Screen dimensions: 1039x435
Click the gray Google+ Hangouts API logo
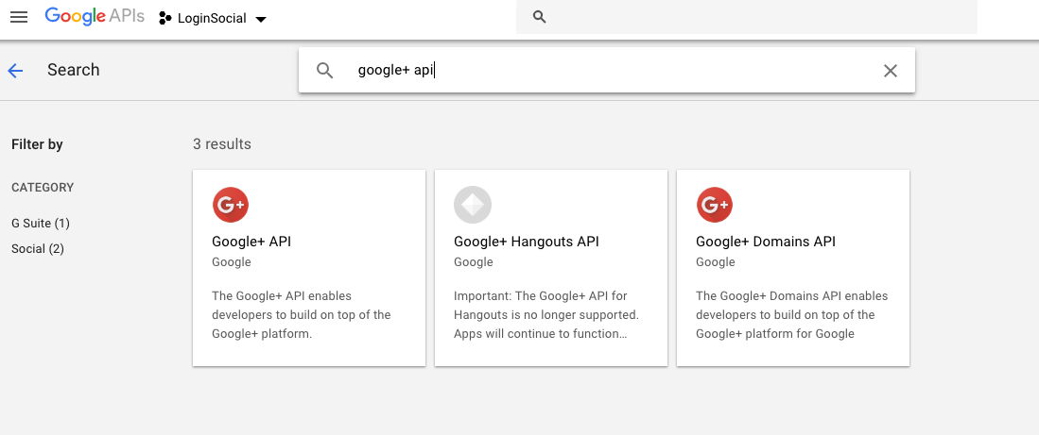pyautogui.click(x=473, y=204)
